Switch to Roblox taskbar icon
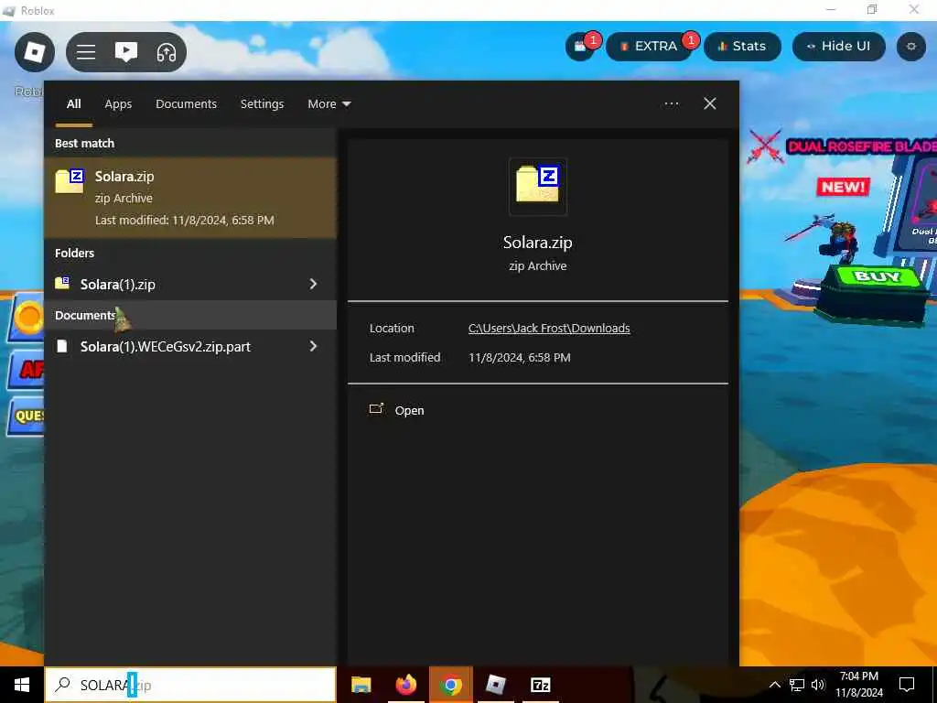Image resolution: width=937 pixels, height=703 pixels. point(496,685)
